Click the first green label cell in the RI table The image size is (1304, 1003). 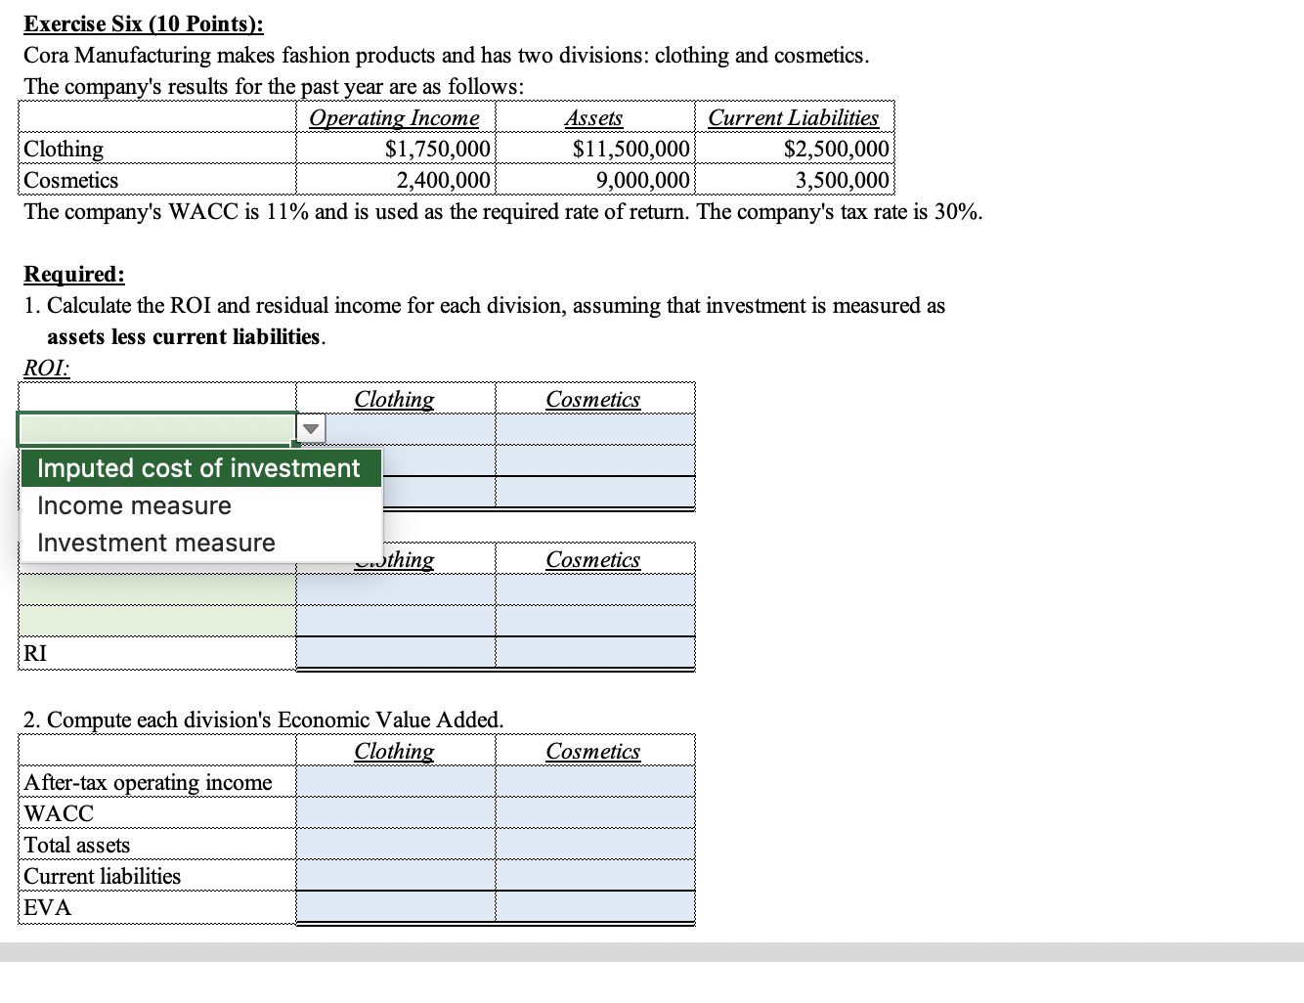[157, 589]
